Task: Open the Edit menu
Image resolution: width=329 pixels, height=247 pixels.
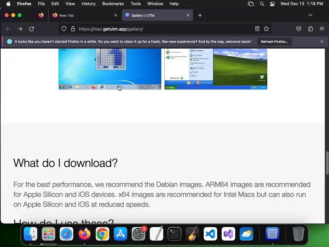Action: point(55,4)
